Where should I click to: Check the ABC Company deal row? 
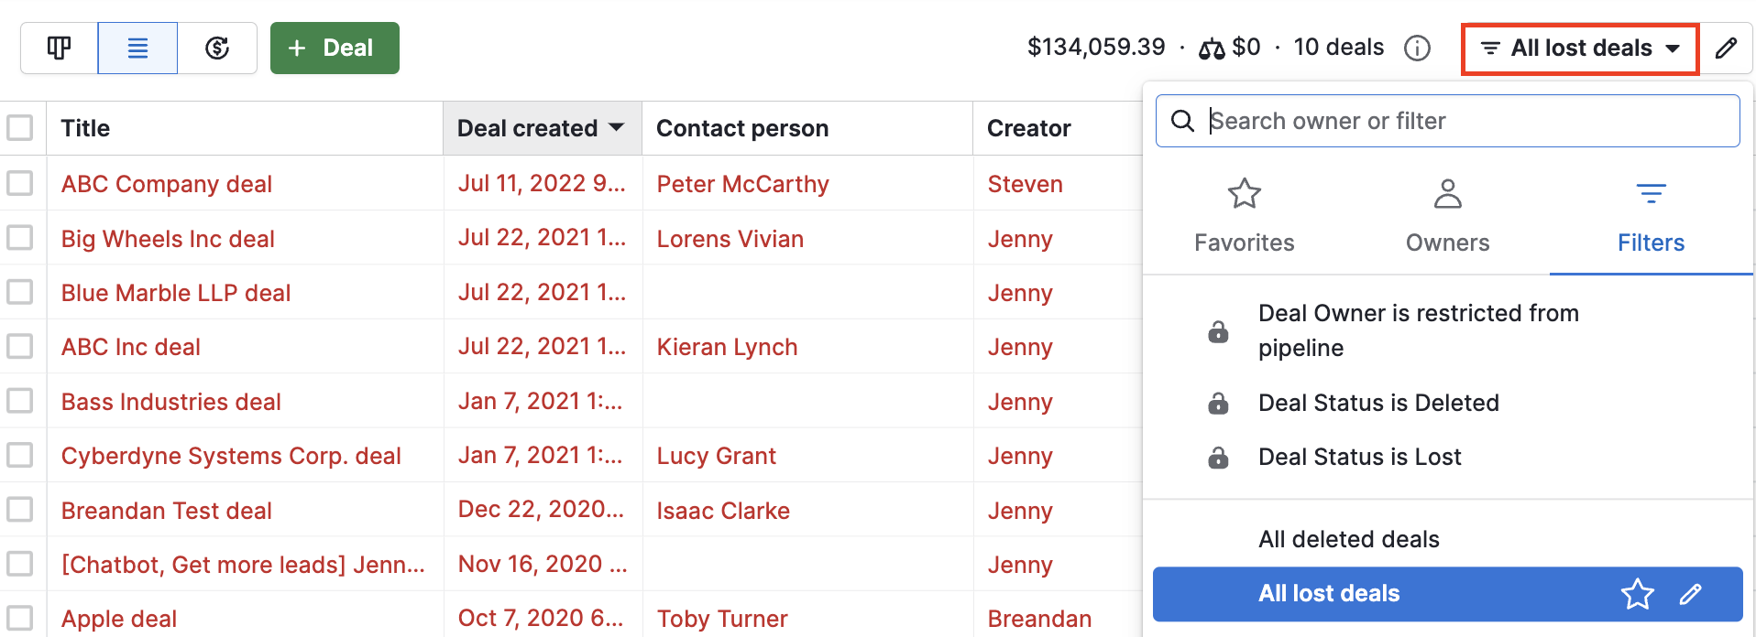(x=20, y=183)
